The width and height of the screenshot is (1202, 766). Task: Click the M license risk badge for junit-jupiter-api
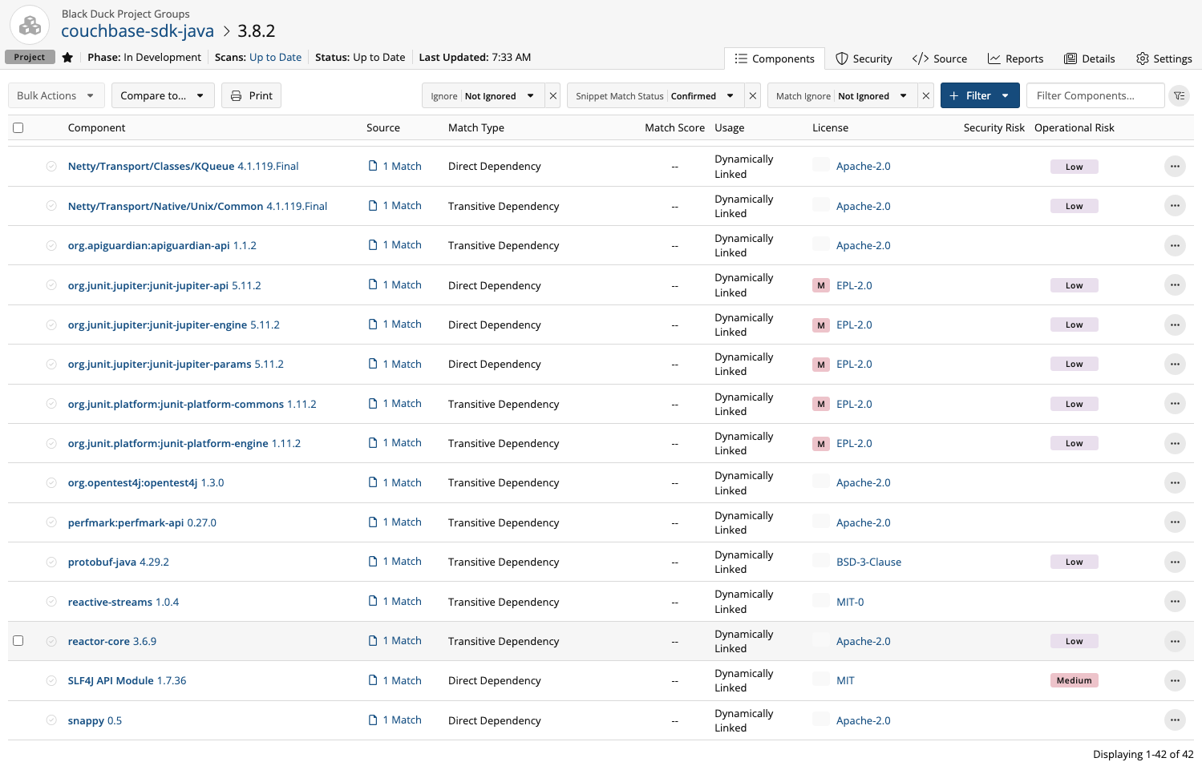click(x=821, y=285)
